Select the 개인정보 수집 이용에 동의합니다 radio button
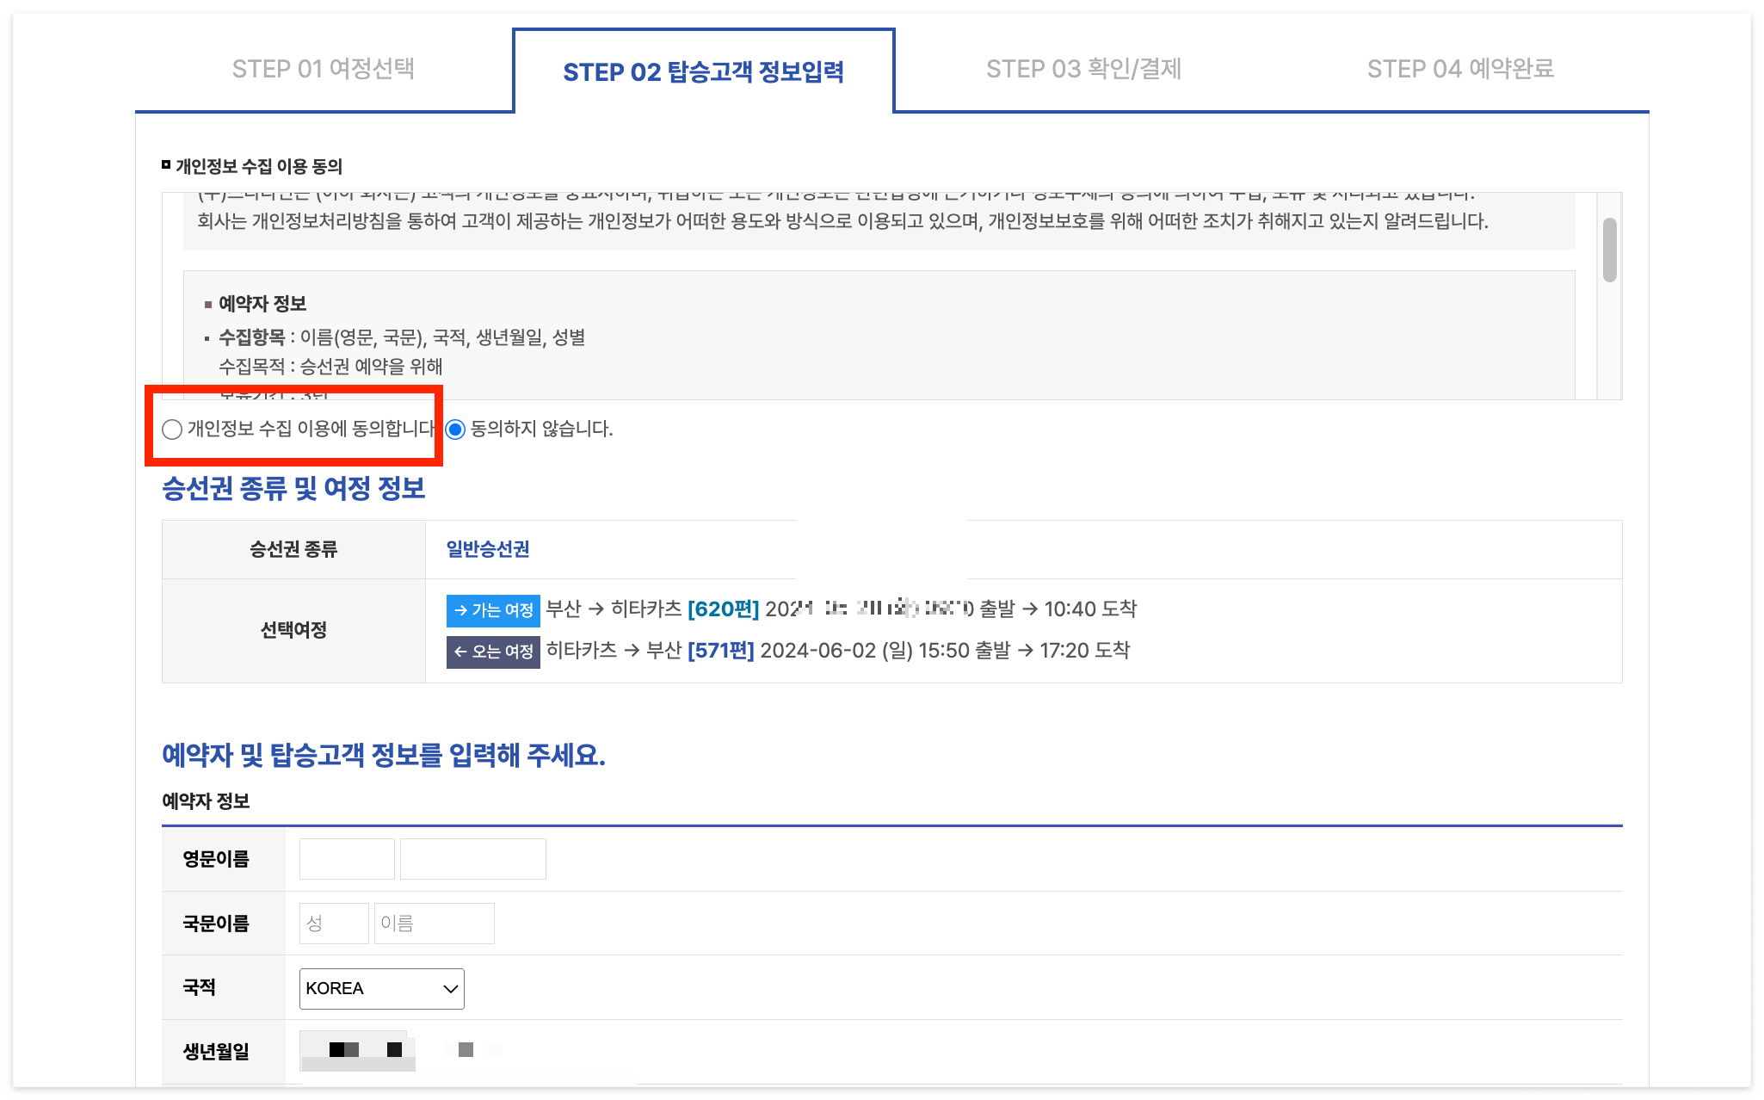 point(172,429)
